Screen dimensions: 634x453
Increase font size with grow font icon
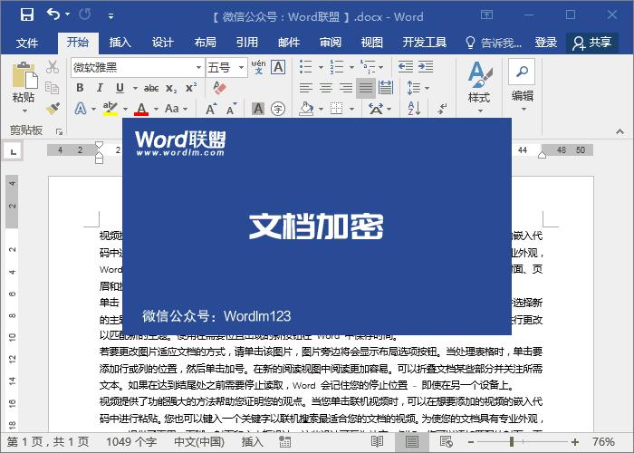211,110
